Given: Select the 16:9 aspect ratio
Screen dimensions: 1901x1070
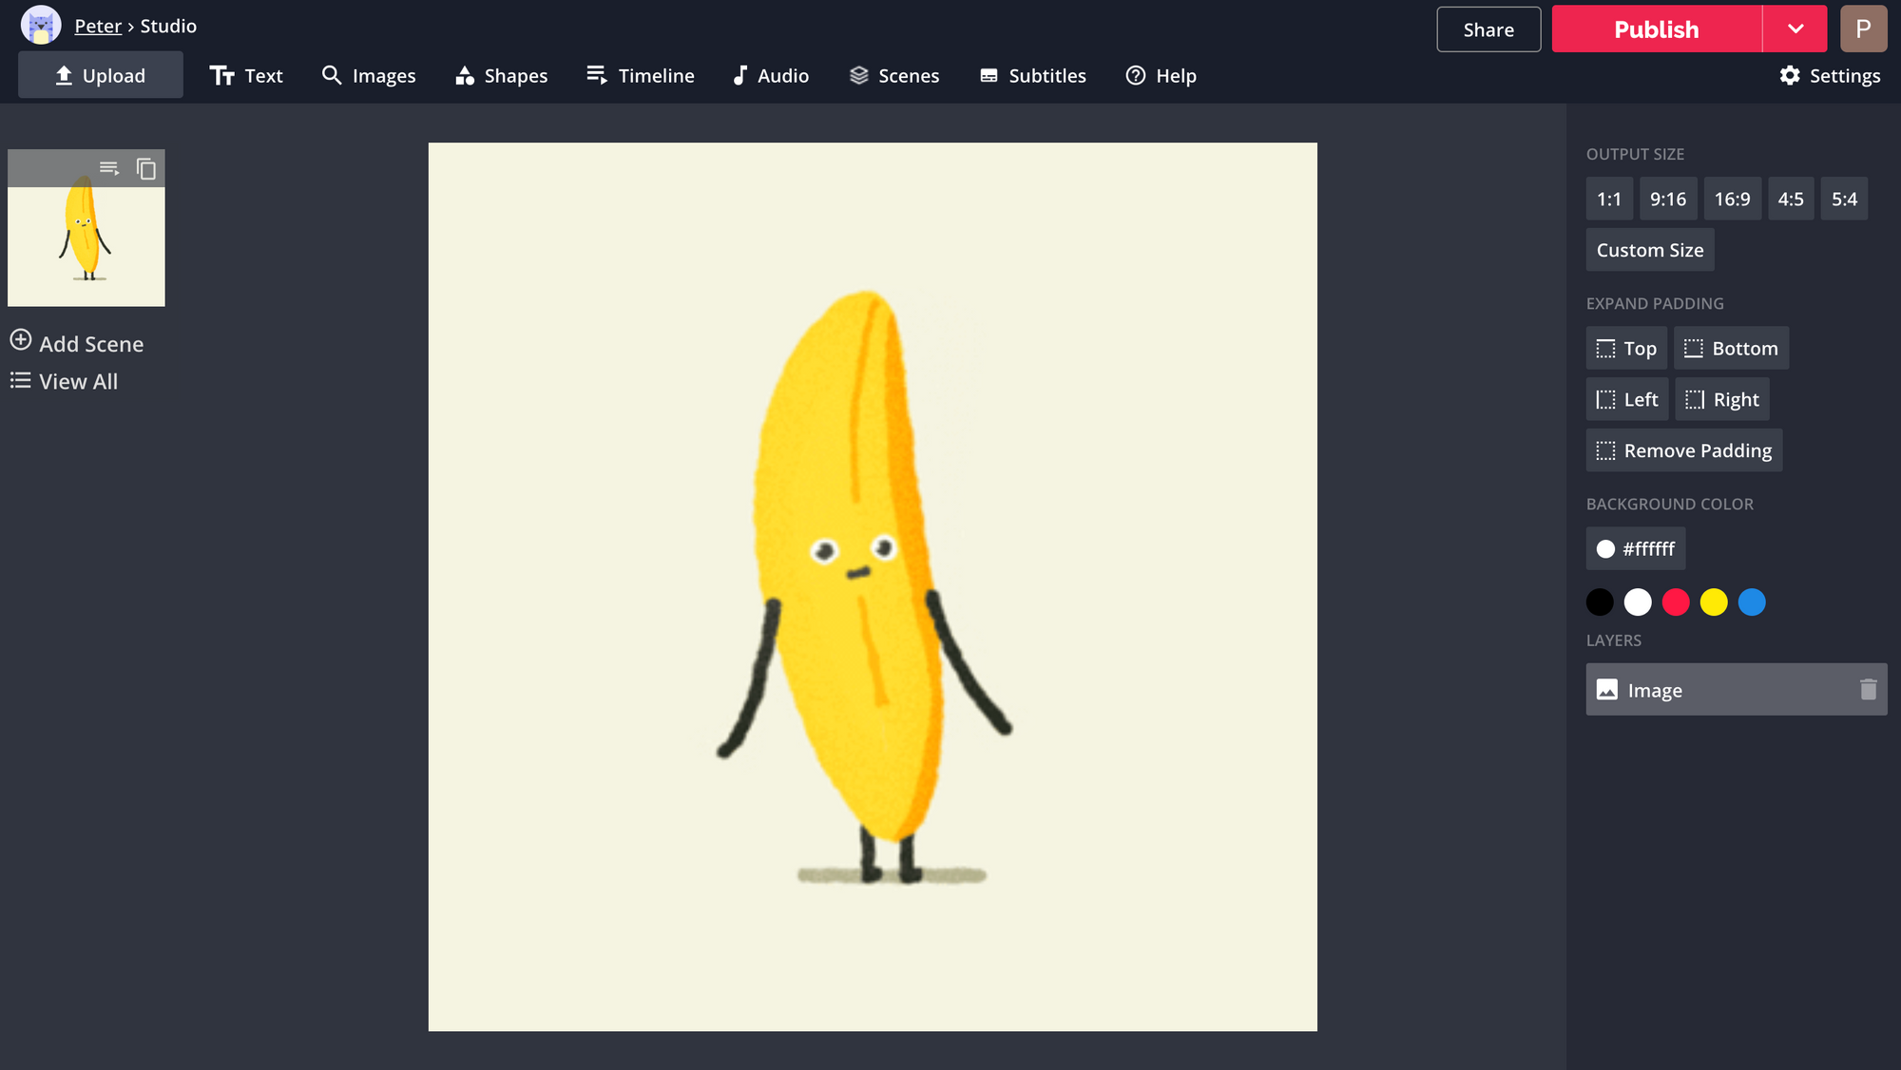Looking at the screenshot, I should pyautogui.click(x=1731, y=200).
